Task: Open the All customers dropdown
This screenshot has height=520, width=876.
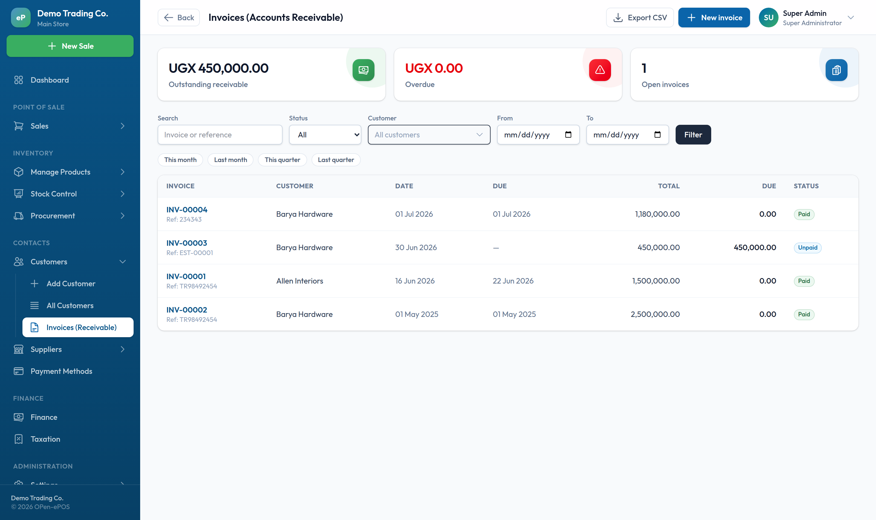Action: [x=429, y=135]
